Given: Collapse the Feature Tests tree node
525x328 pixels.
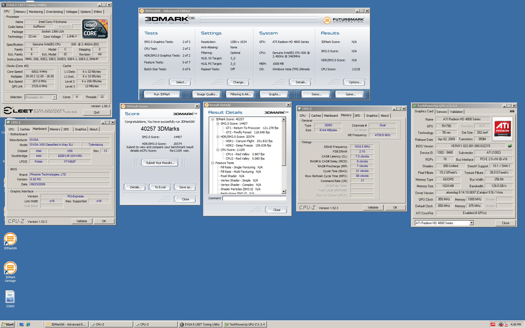Looking at the screenshot, I should click(x=213, y=163).
